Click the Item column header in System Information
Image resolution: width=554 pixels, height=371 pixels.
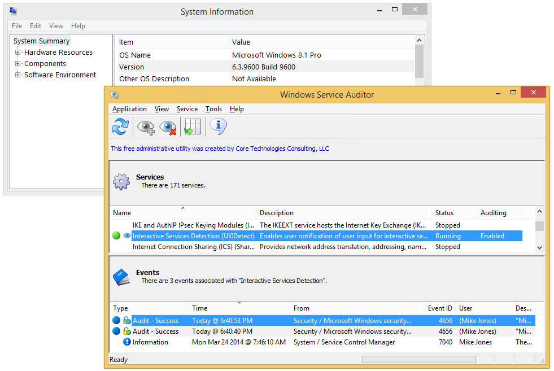(172, 42)
